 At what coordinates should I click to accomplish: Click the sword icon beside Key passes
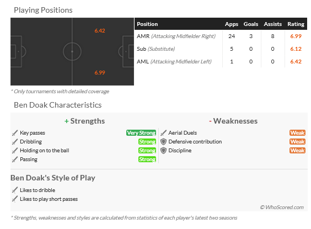(x=15, y=133)
